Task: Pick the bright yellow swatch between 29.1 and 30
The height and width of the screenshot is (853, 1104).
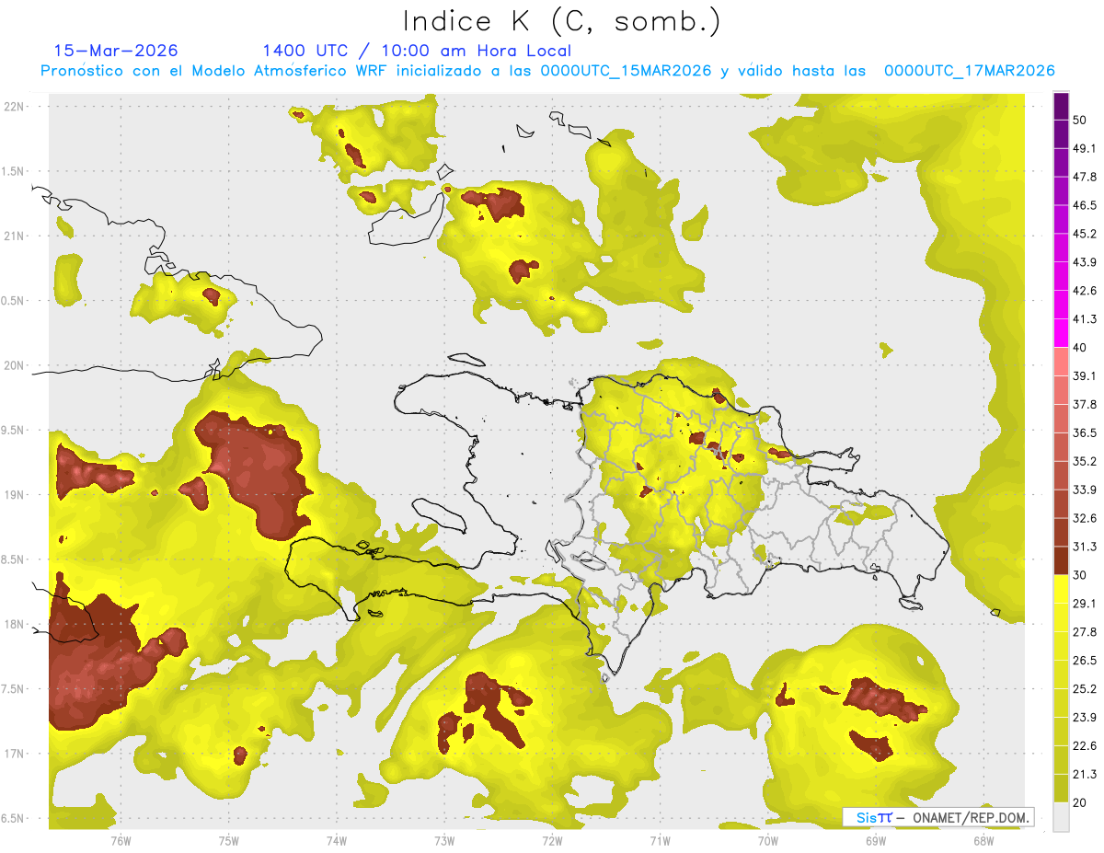Action: coord(1062,589)
